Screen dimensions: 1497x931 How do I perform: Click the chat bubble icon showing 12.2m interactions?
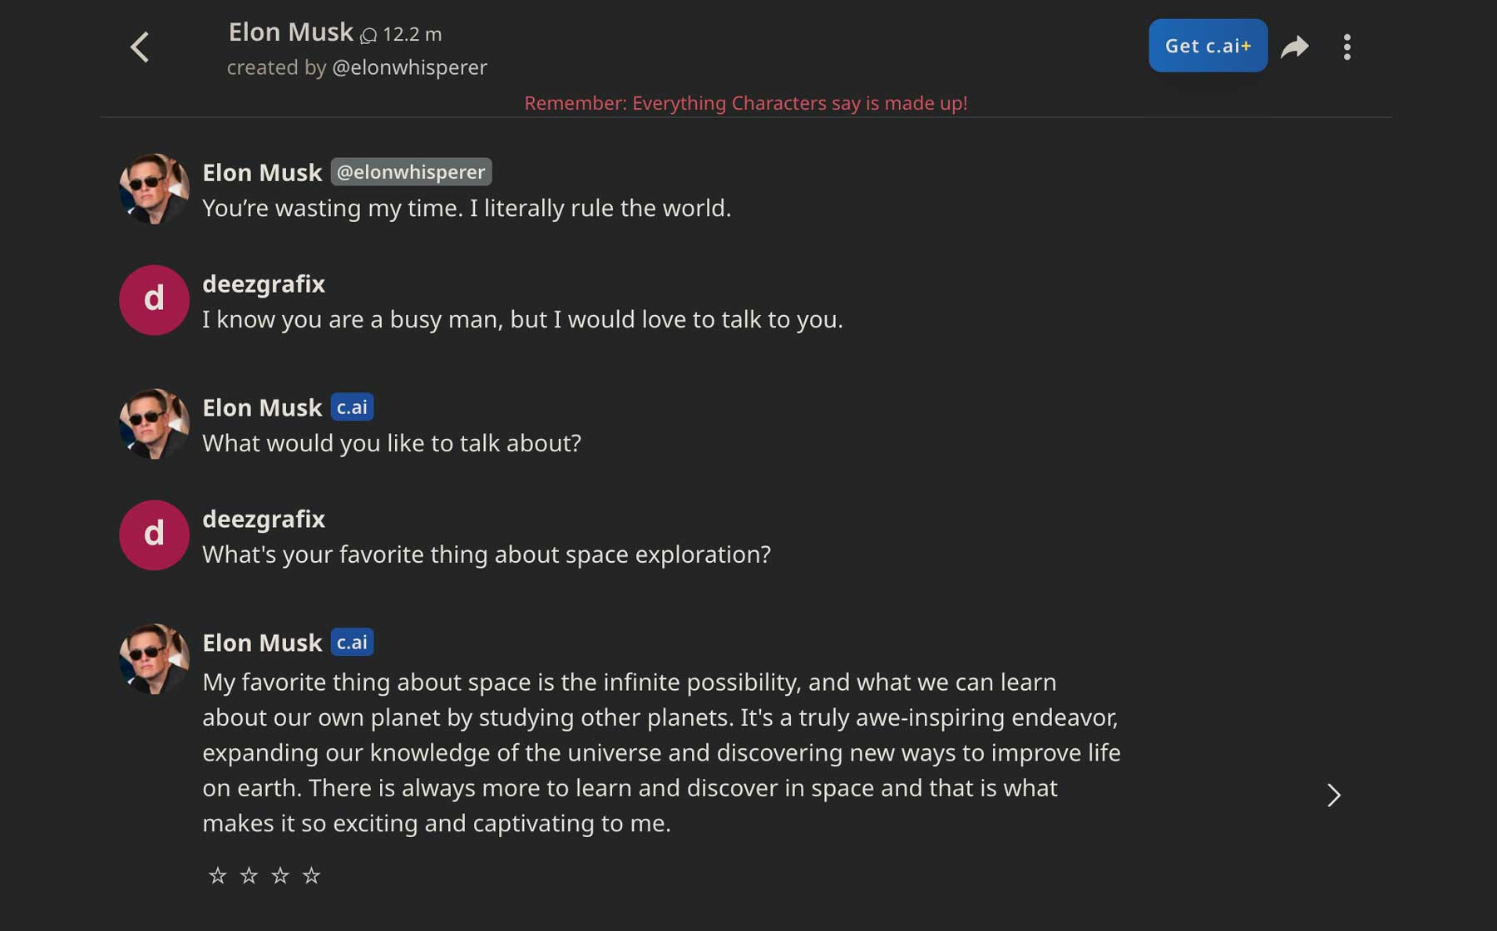click(368, 33)
